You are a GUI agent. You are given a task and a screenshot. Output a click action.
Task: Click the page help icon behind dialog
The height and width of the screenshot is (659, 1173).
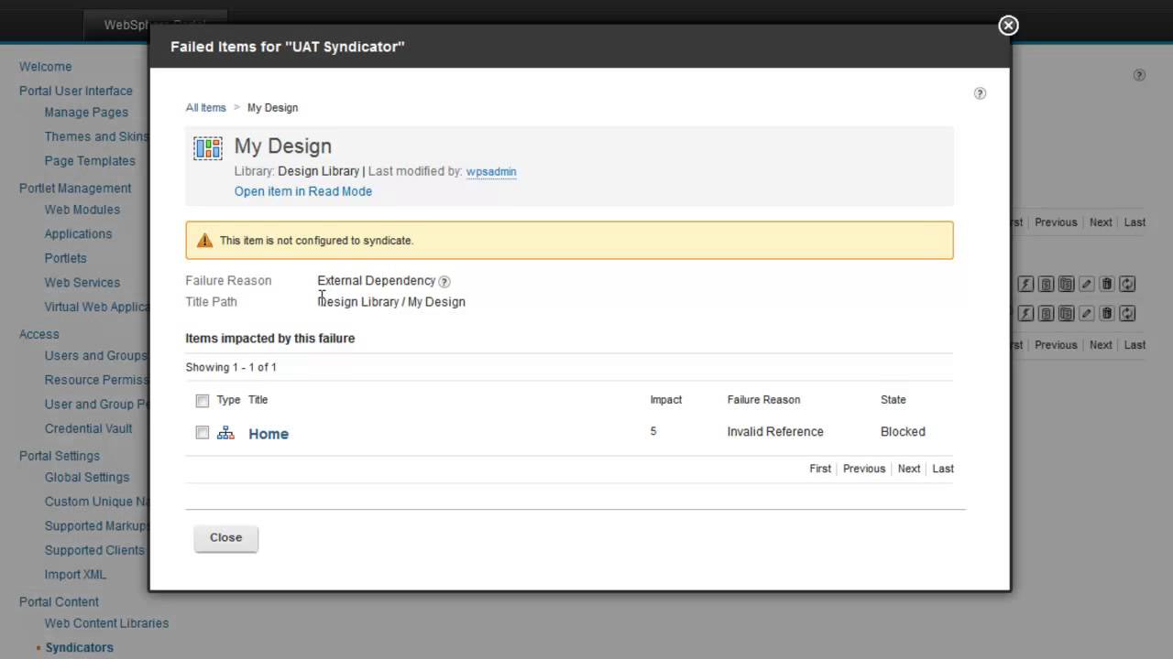(x=1139, y=75)
